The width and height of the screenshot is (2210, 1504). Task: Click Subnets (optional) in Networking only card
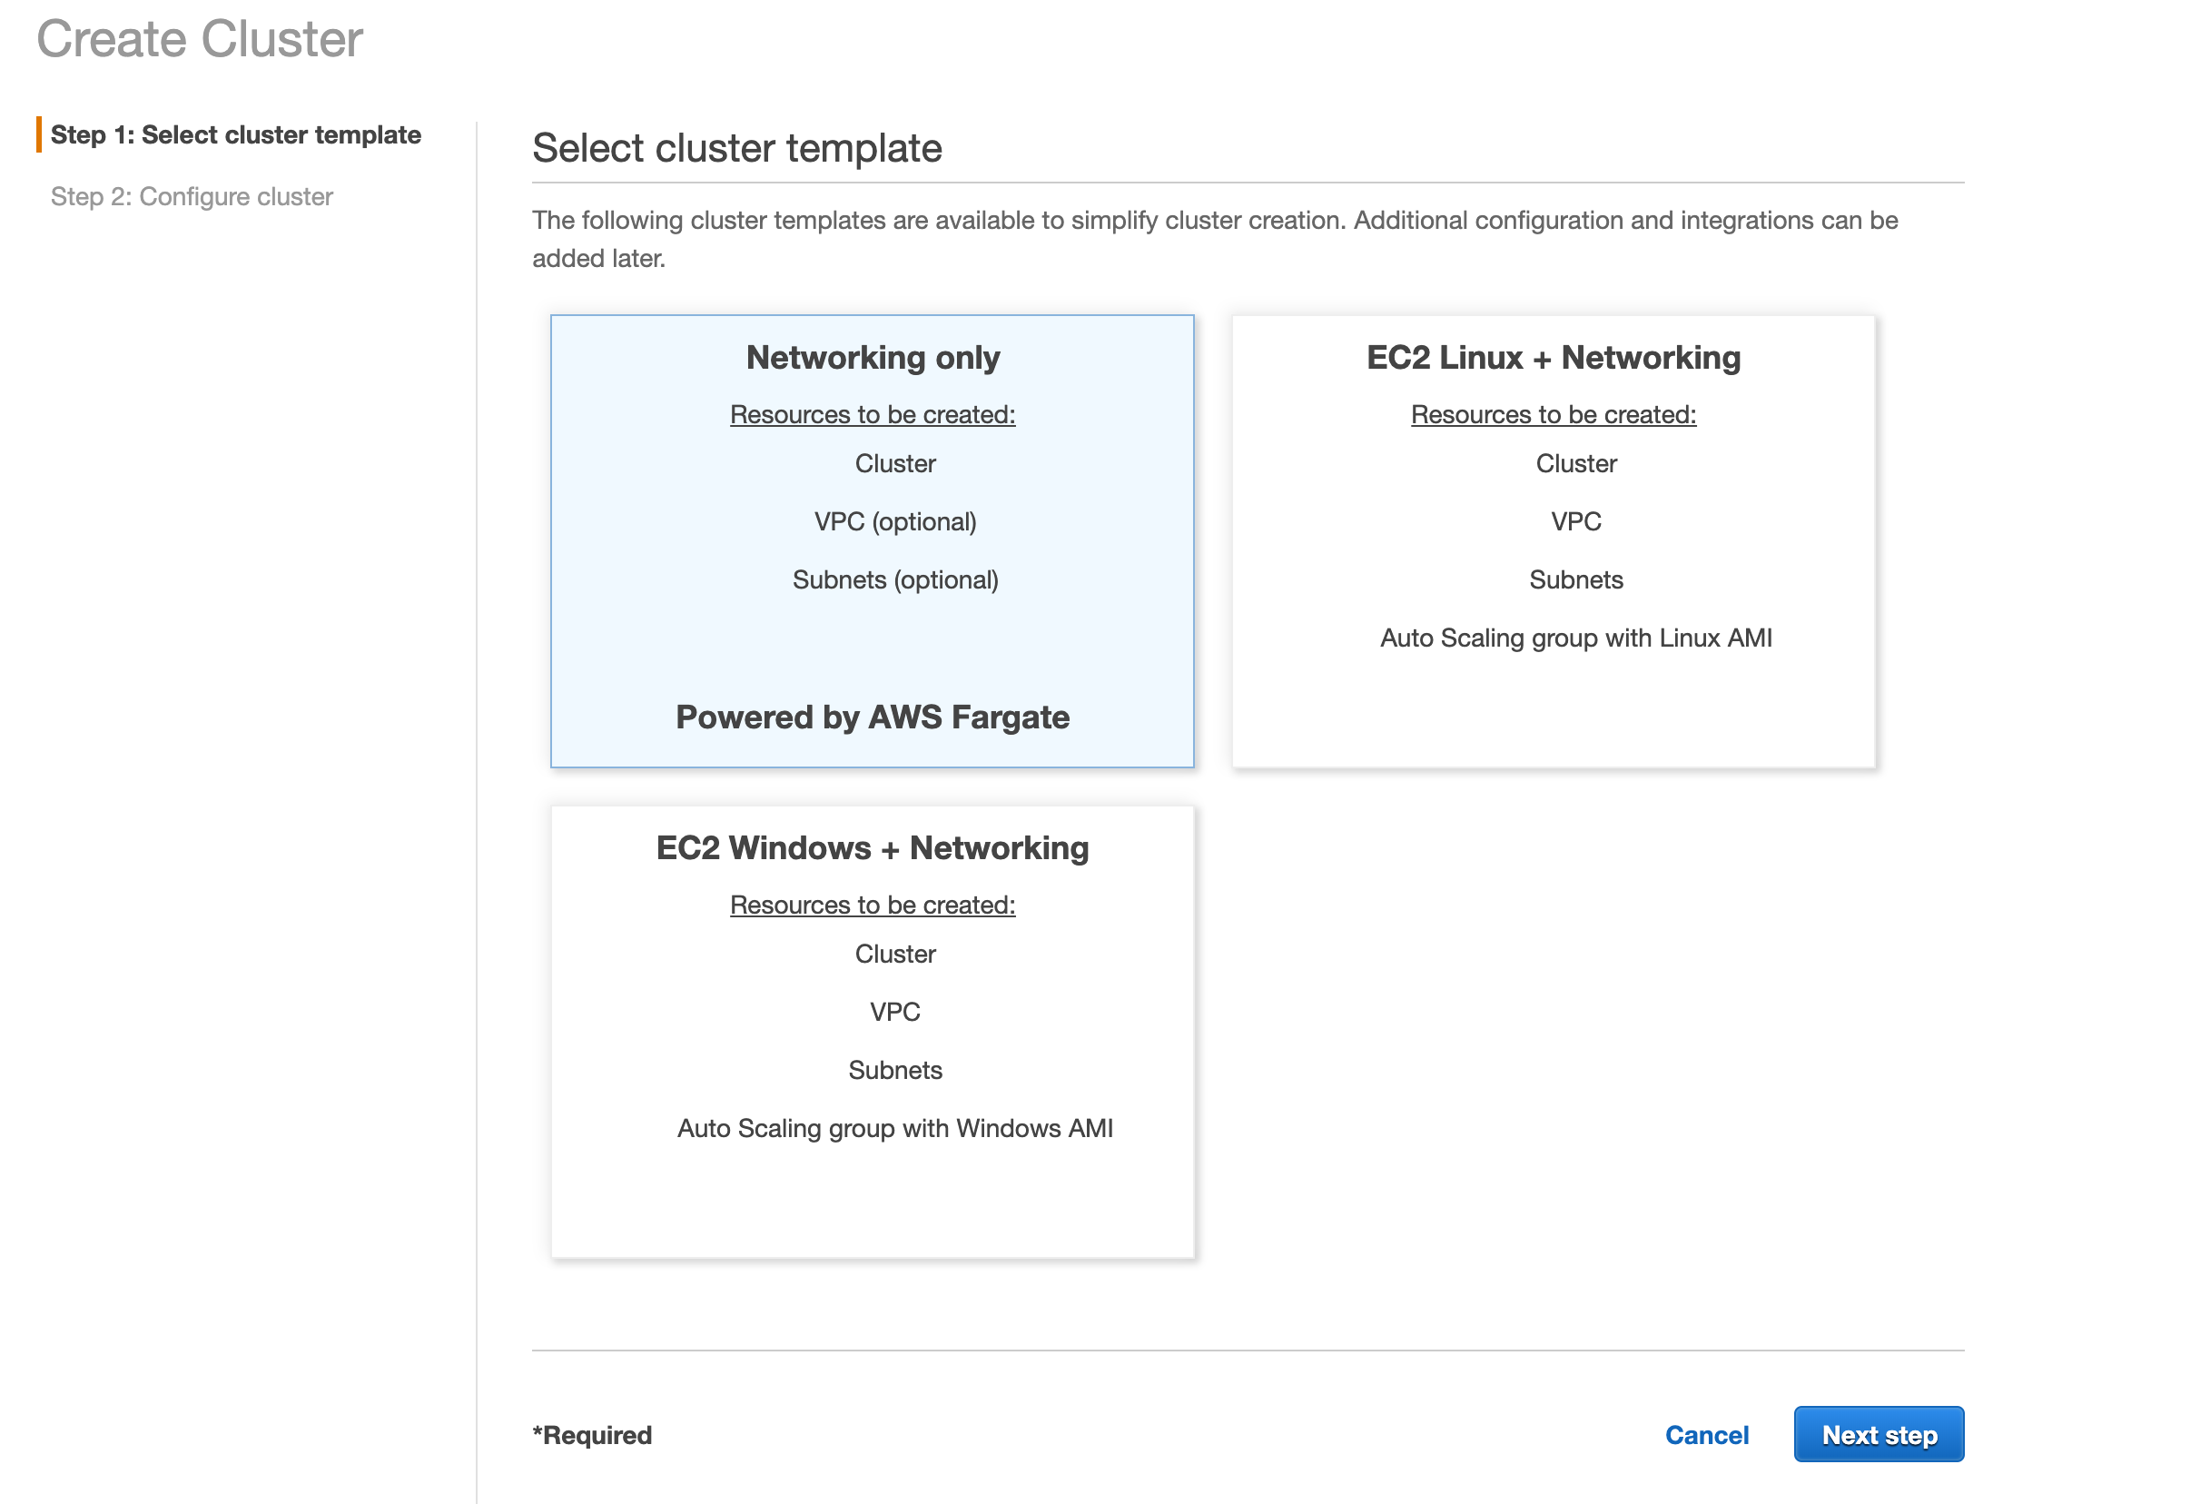tap(893, 579)
